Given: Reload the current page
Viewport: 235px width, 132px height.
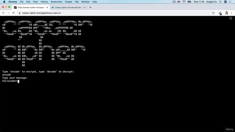Looking at the screenshot, I should point(14,13).
